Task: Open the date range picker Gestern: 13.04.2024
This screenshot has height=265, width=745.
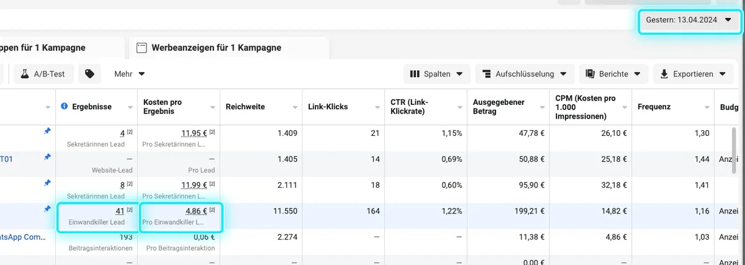Action: click(x=689, y=20)
